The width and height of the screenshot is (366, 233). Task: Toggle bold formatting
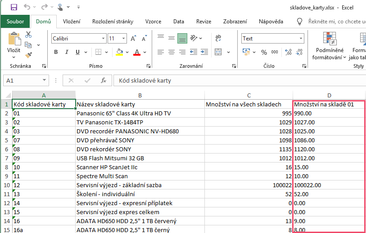(56, 52)
